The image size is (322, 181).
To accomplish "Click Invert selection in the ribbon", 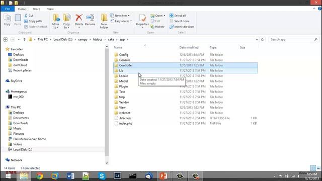I will [x=182, y=27].
